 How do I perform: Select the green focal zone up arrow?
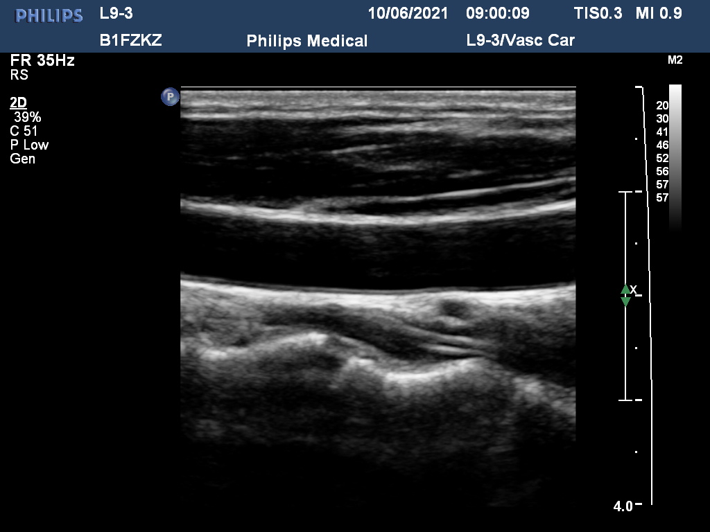coord(625,289)
